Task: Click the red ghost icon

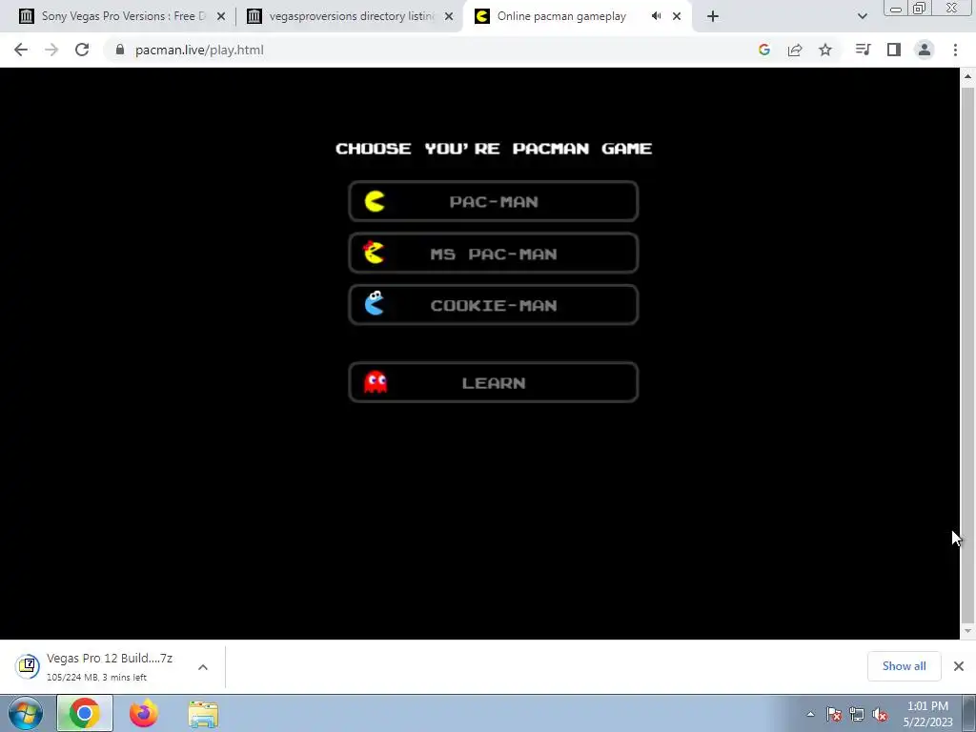Action: (x=376, y=381)
